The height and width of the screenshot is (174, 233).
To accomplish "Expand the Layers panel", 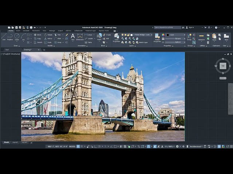I will coord(132,46).
